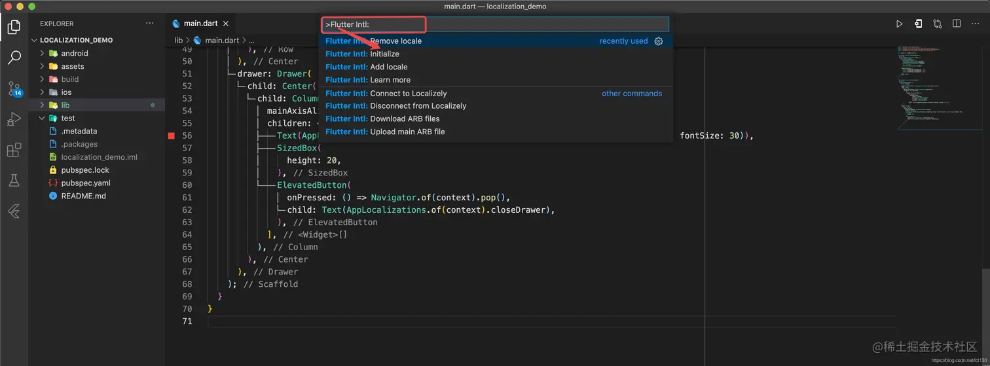Open changes with the compare arrows icon
The image size is (990, 366).
[938, 24]
